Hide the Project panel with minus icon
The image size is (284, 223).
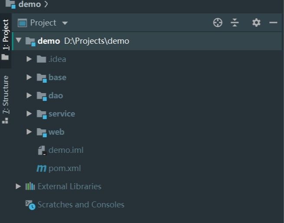click(x=273, y=23)
